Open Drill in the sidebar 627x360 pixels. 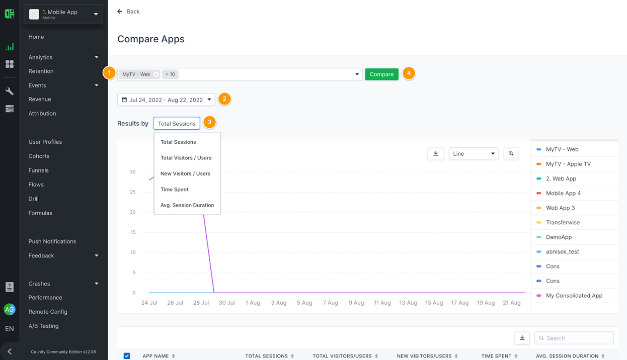(x=34, y=199)
